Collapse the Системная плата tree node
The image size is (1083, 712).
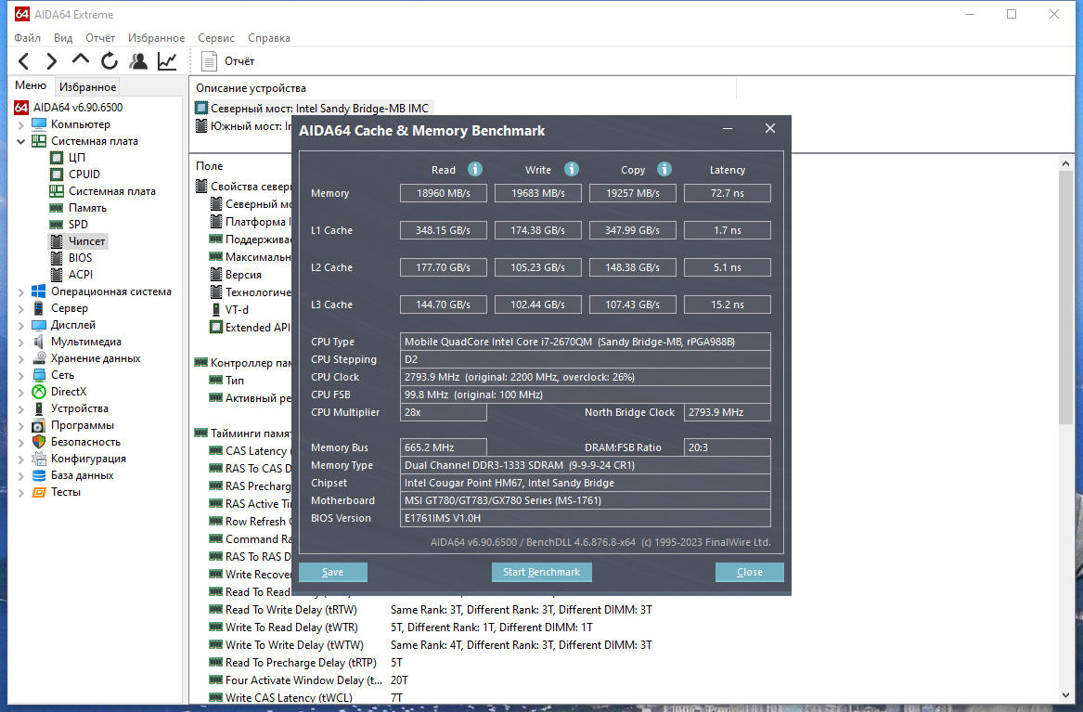click(x=20, y=142)
